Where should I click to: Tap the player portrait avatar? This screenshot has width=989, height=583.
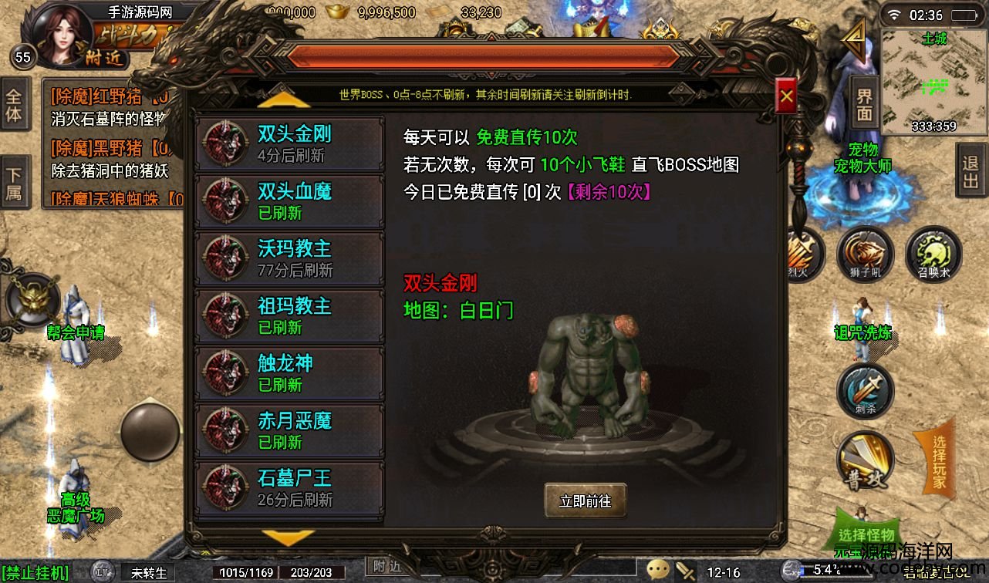click(62, 33)
